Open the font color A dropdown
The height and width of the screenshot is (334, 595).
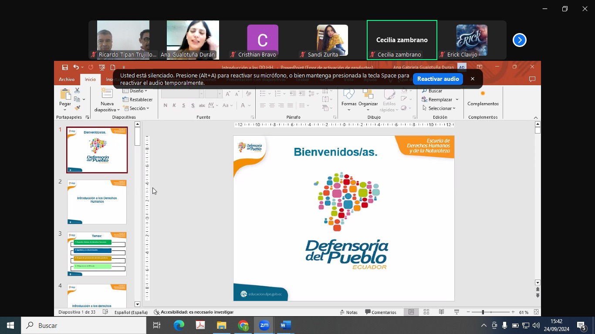(246, 105)
